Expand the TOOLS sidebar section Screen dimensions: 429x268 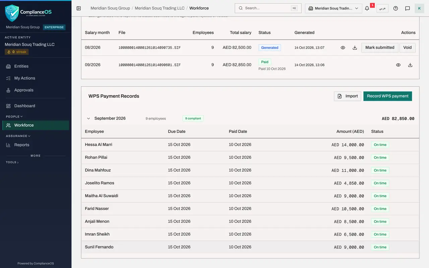(x=12, y=162)
